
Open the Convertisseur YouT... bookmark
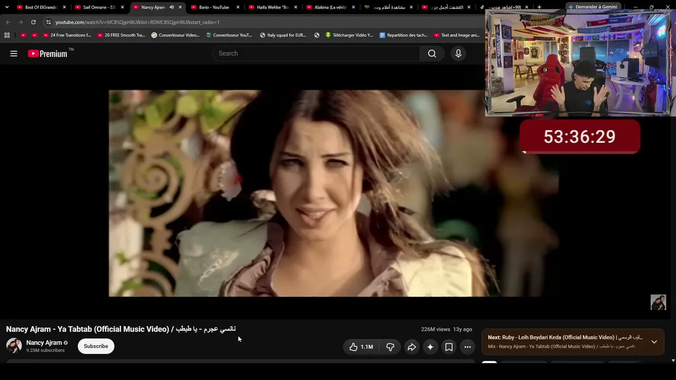(229, 35)
